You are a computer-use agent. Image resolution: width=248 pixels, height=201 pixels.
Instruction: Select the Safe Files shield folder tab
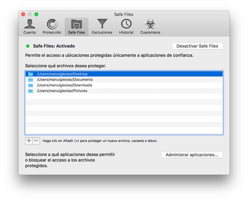pyautogui.click(x=77, y=27)
